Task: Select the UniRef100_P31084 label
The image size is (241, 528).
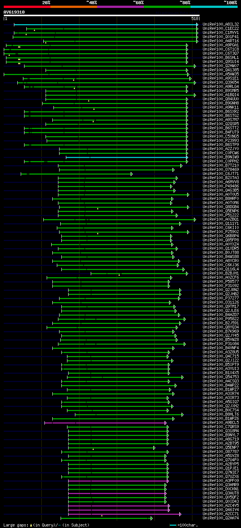Action: coord(221,344)
